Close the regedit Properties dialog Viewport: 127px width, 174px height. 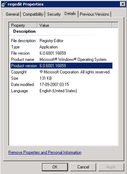122,4
